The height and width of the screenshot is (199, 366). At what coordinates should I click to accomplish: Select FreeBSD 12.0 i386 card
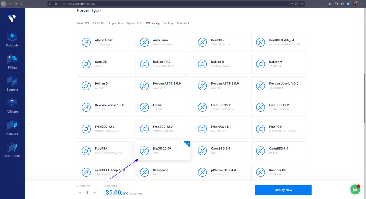pos(162,129)
